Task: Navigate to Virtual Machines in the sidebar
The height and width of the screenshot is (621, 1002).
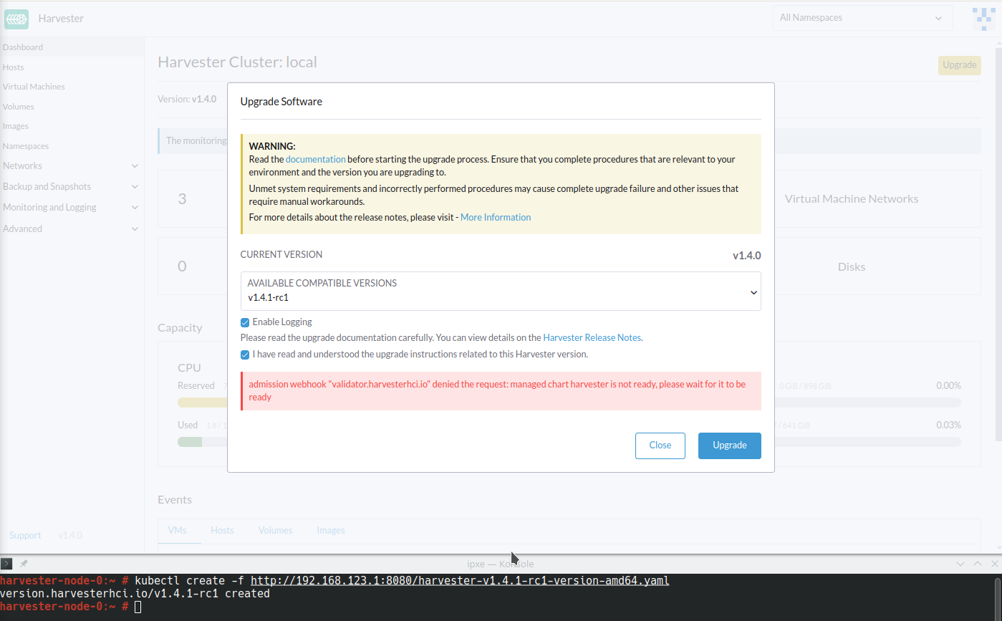Action: pos(34,86)
